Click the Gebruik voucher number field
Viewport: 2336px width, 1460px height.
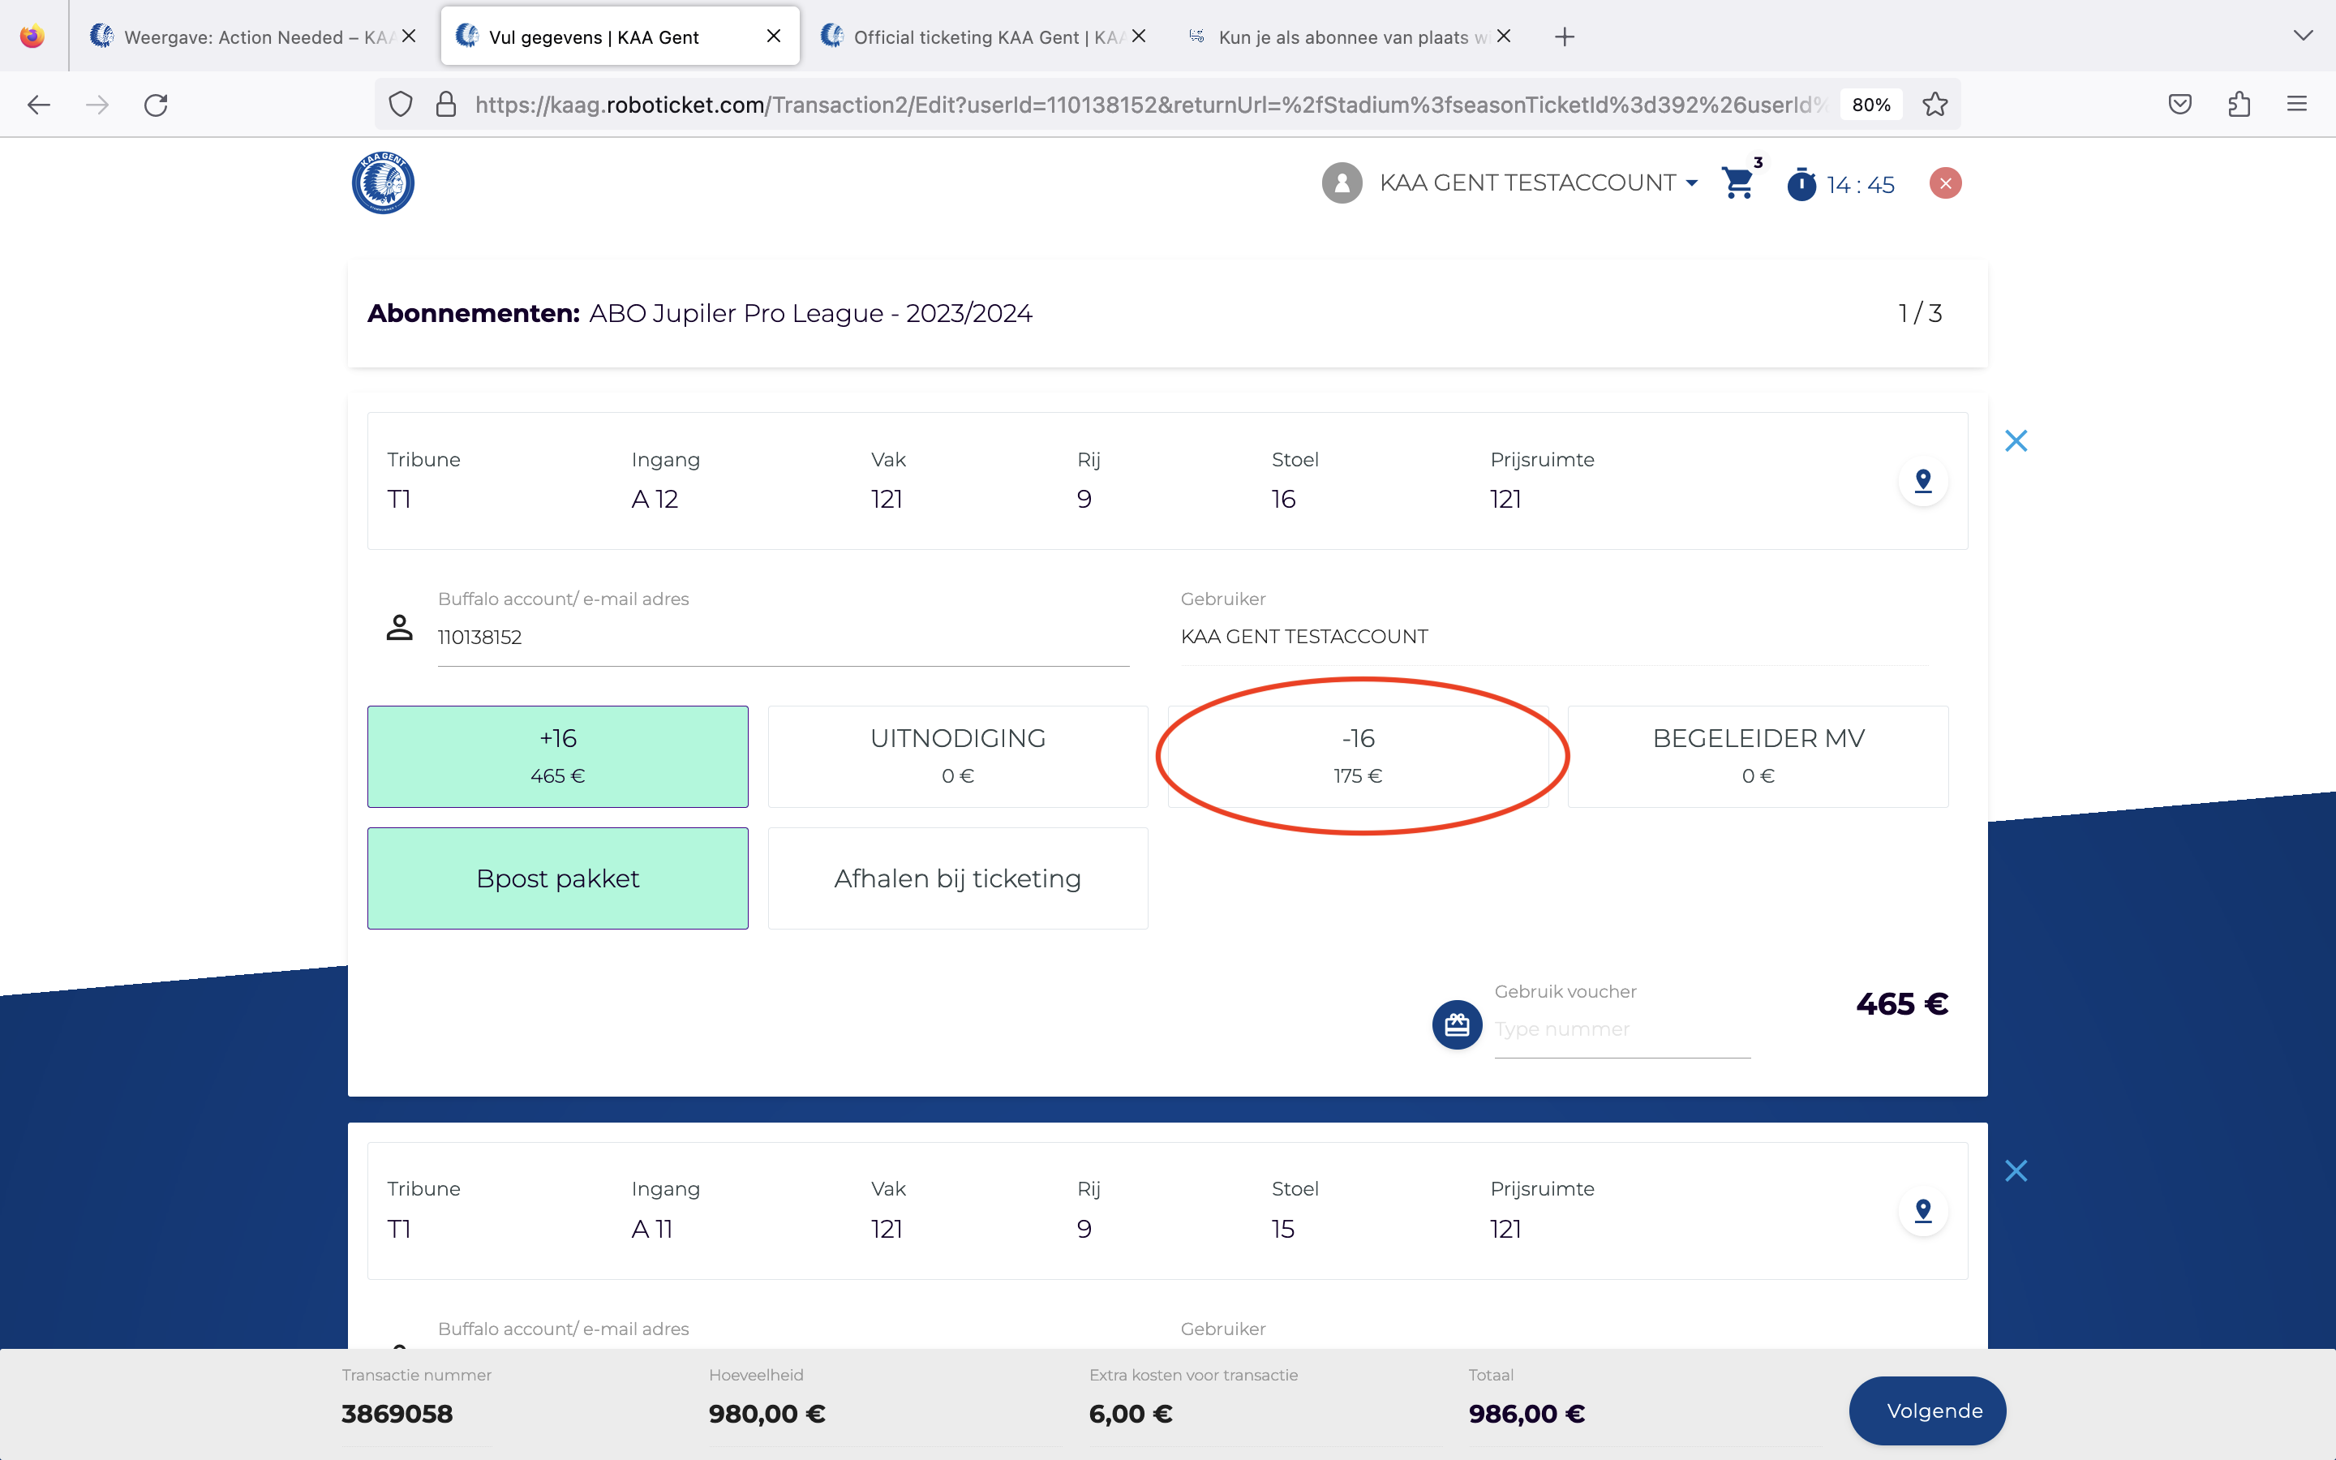pyautogui.click(x=1621, y=1029)
